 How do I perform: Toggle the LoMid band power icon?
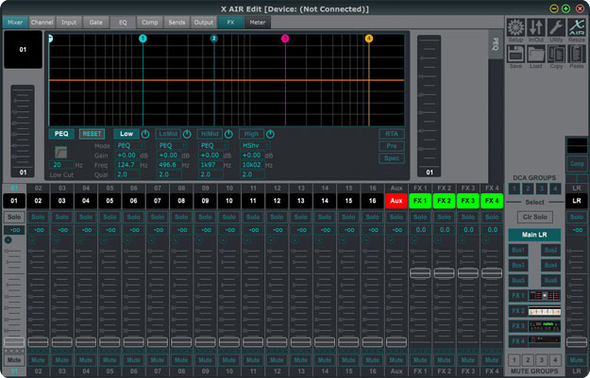[x=187, y=134]
